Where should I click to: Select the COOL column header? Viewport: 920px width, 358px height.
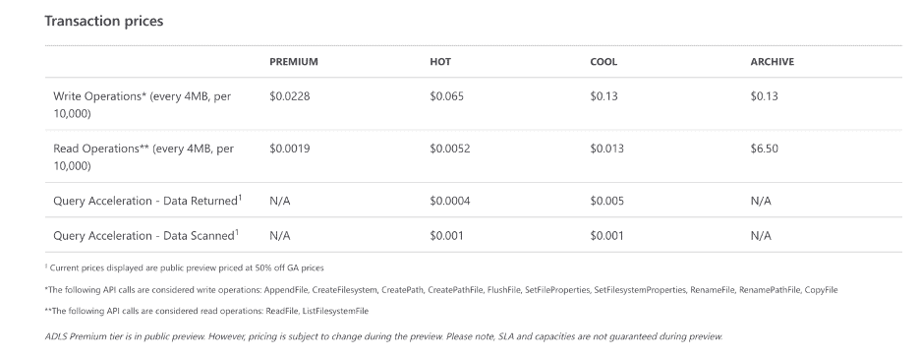(604, 62)
